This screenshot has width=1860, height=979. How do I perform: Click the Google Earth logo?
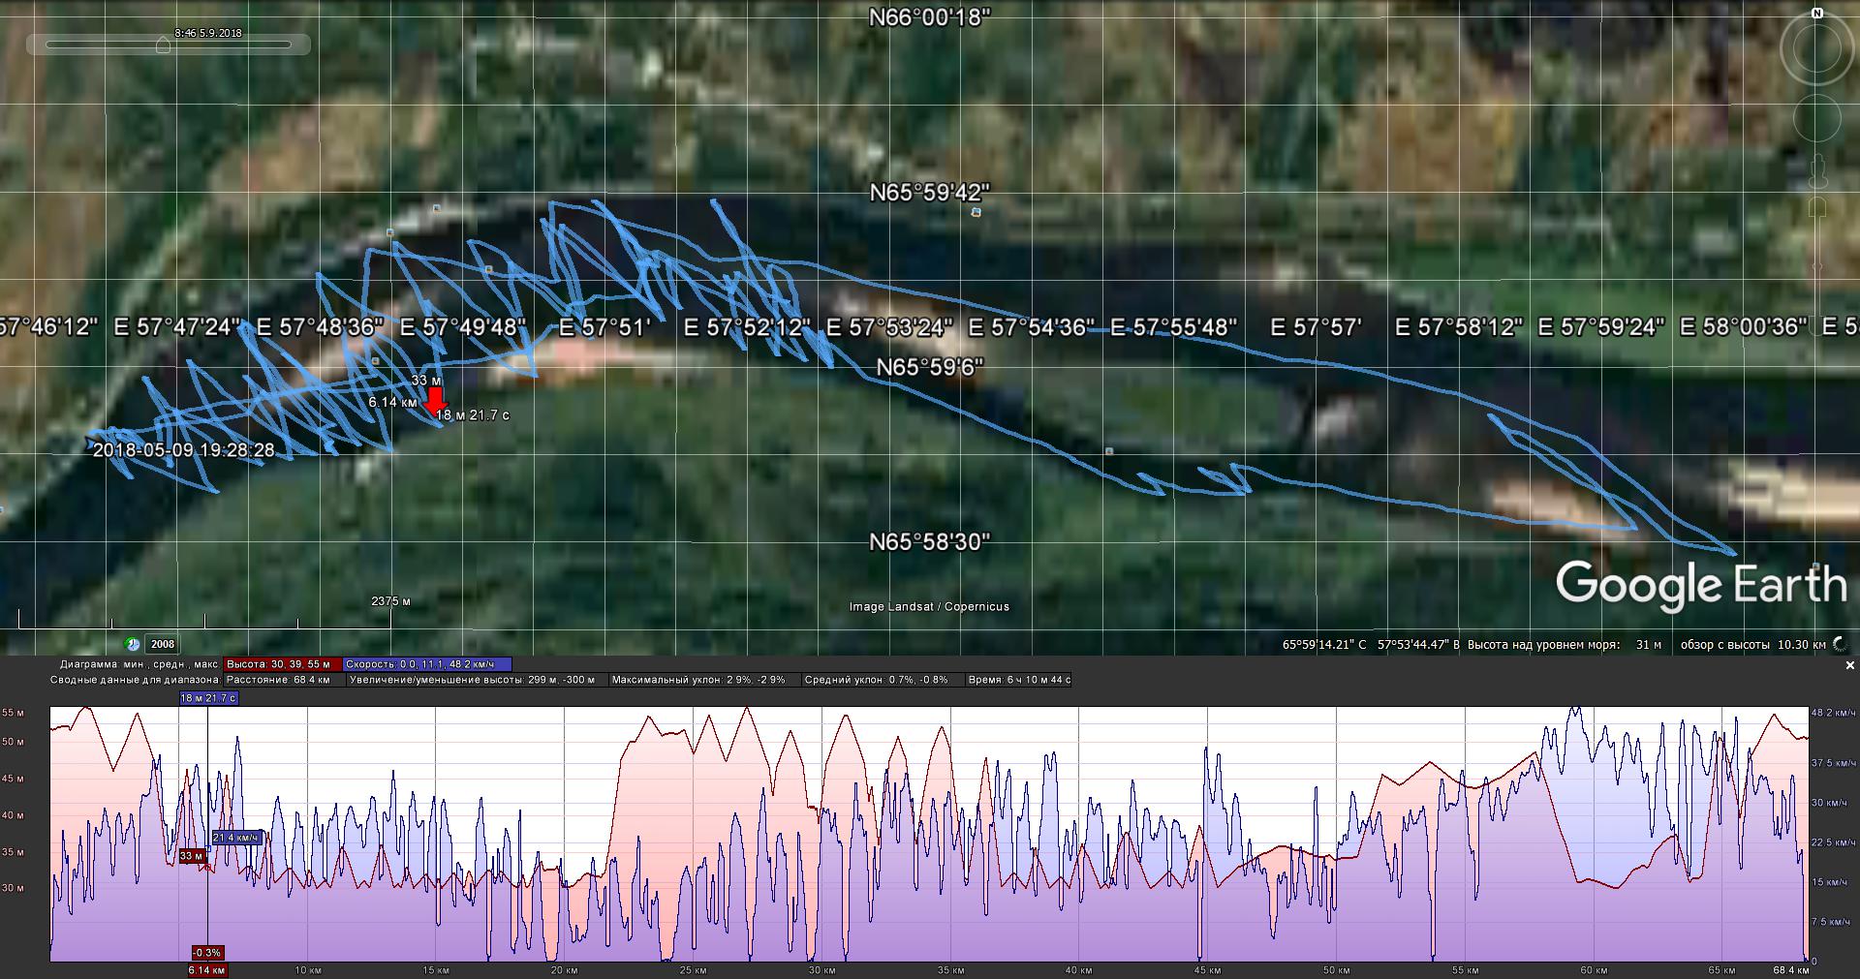point(1700,585)
